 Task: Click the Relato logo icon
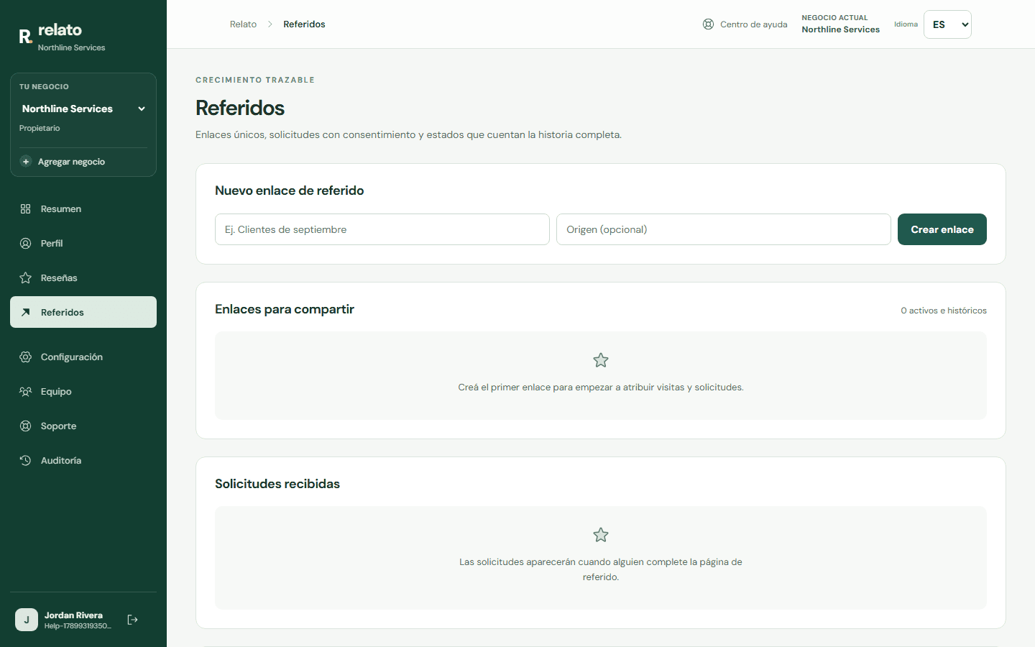(25, 37)
